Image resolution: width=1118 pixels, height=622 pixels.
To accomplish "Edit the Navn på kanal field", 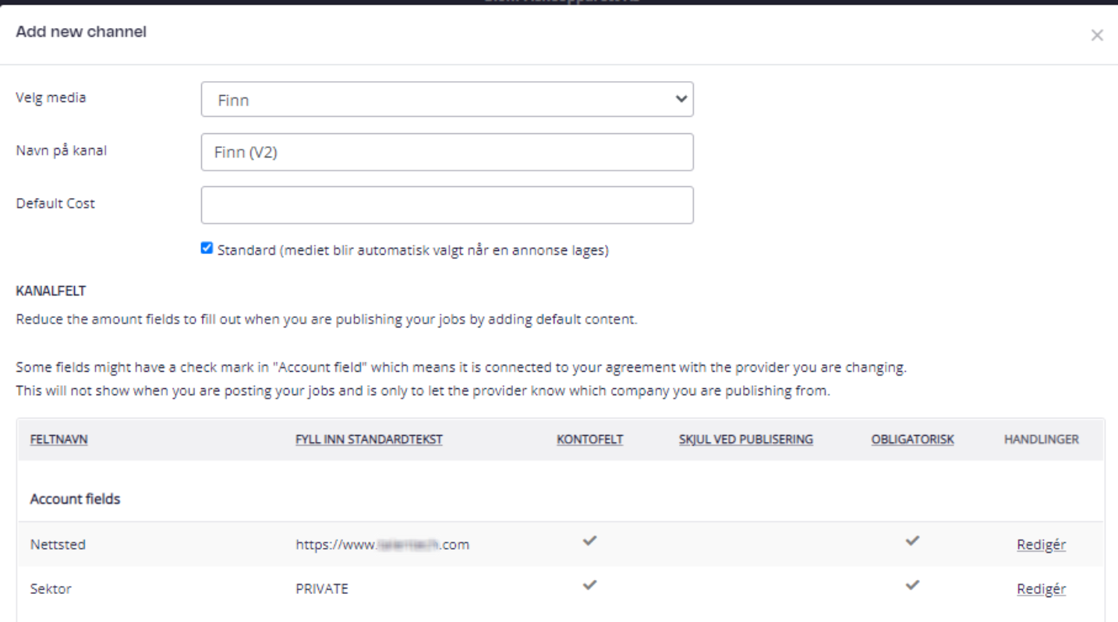I will click(x=447, y=152).
